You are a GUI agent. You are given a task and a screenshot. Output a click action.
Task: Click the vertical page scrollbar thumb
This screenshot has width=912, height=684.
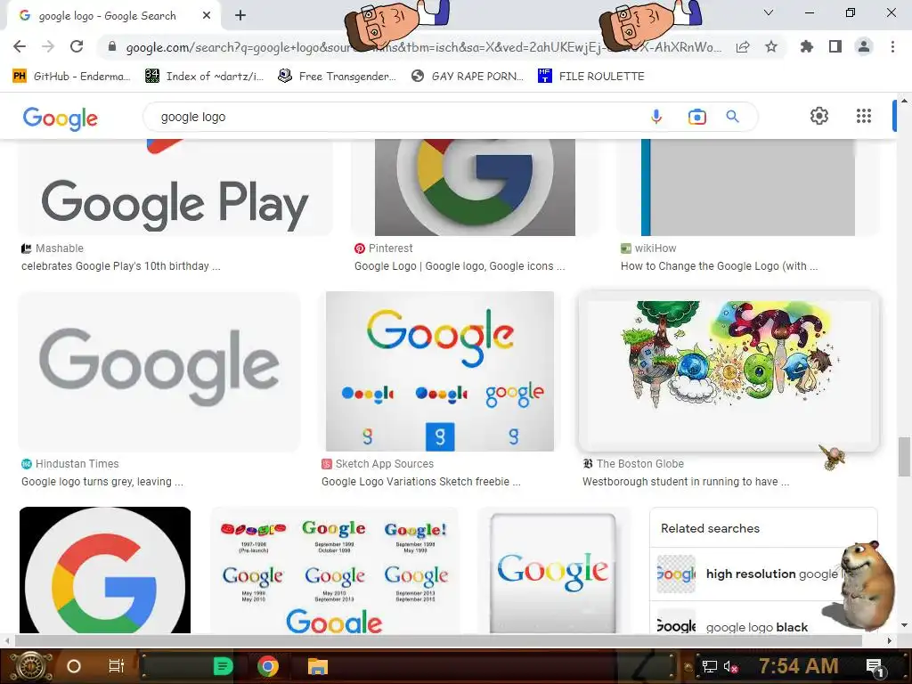click(x=904, y=457)
